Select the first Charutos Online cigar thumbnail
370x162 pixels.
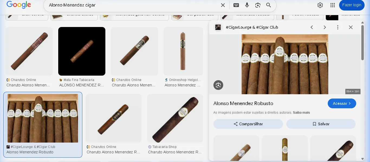(29, 51)
